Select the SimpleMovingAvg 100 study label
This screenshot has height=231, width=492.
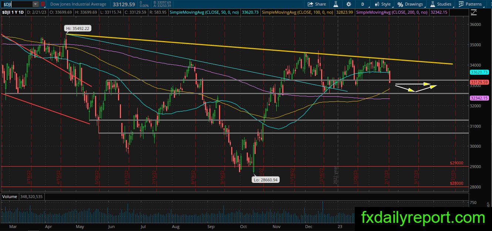click(297, 12)
